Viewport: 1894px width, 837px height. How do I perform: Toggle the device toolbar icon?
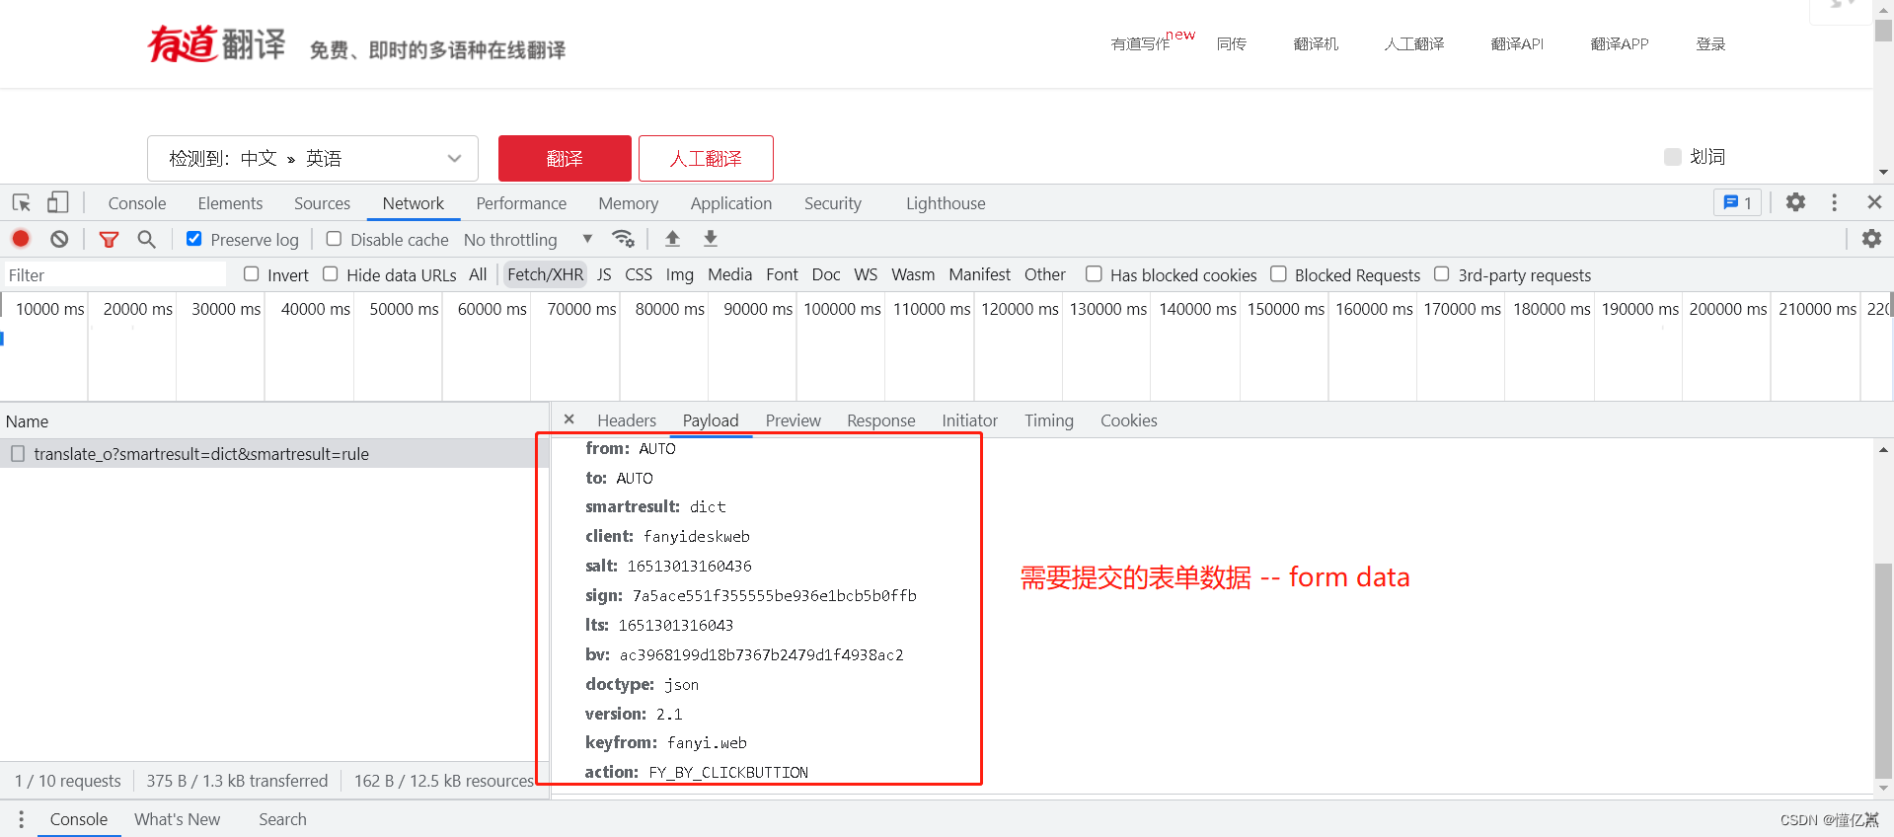point(58,202)
